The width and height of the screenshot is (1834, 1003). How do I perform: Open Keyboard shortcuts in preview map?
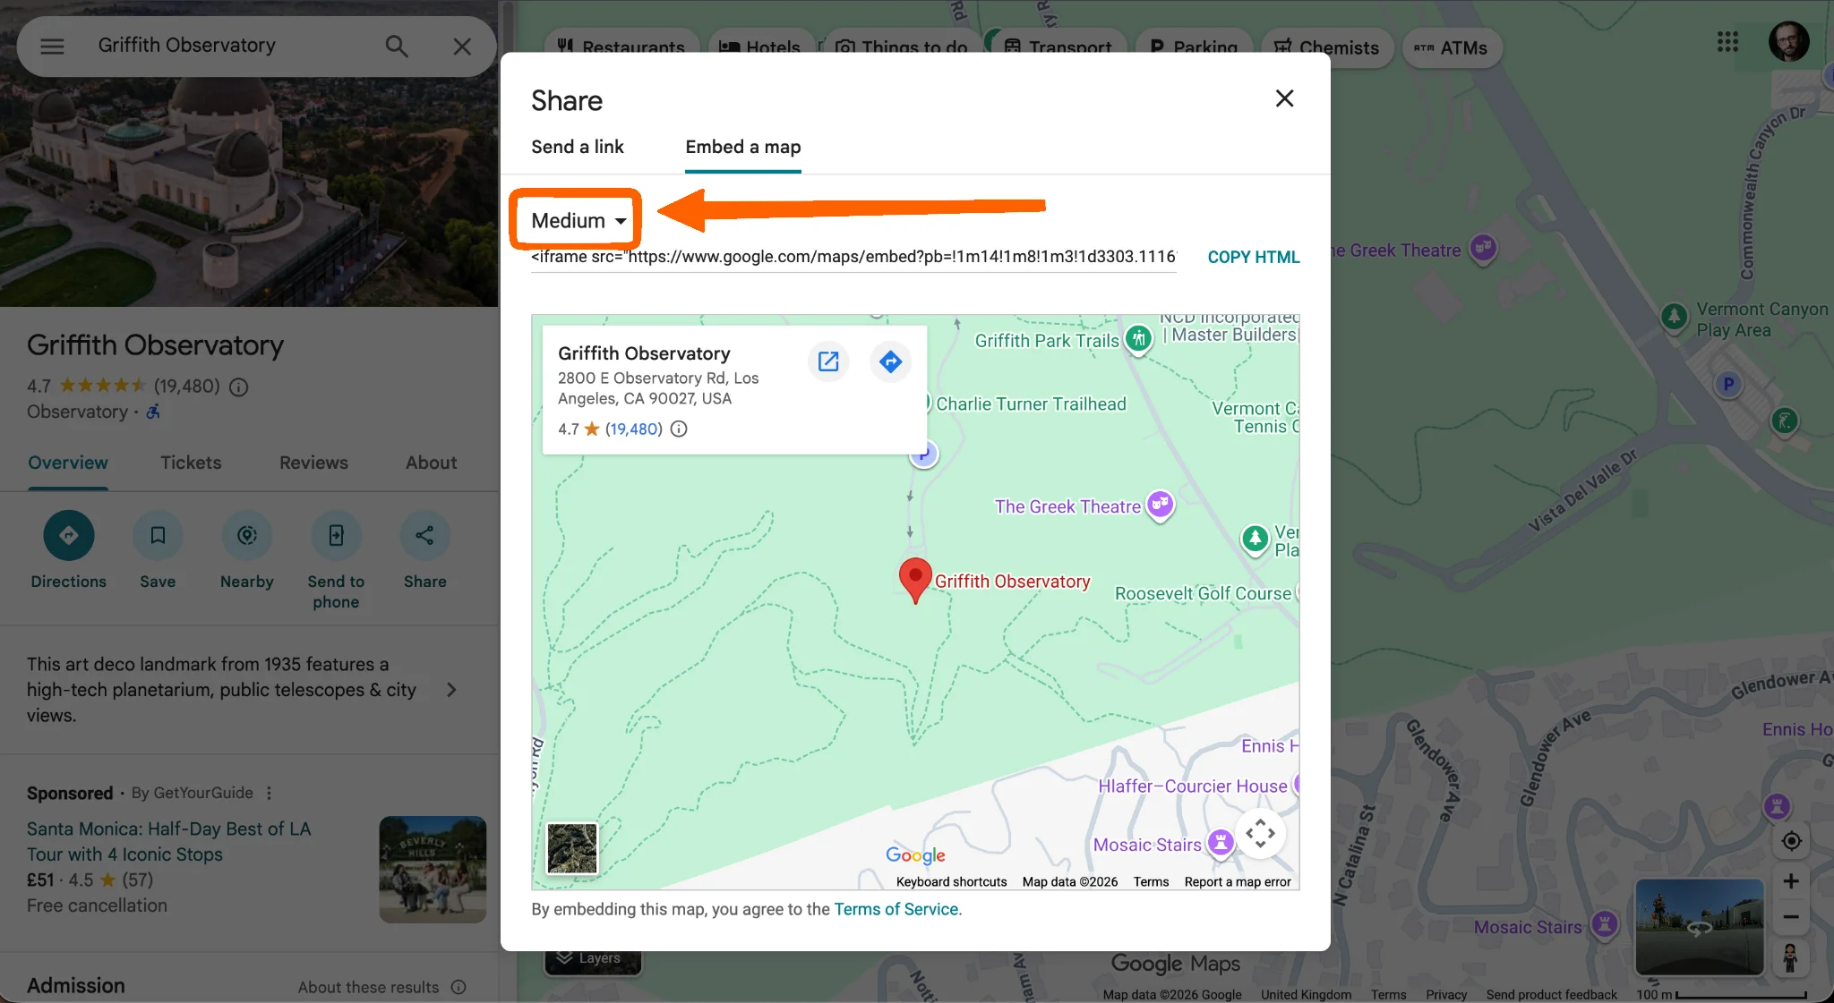tap(951, 882)
